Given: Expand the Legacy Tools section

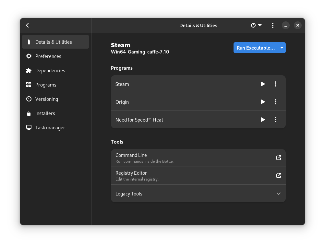Looking at the screenshot, I should 278,194.
